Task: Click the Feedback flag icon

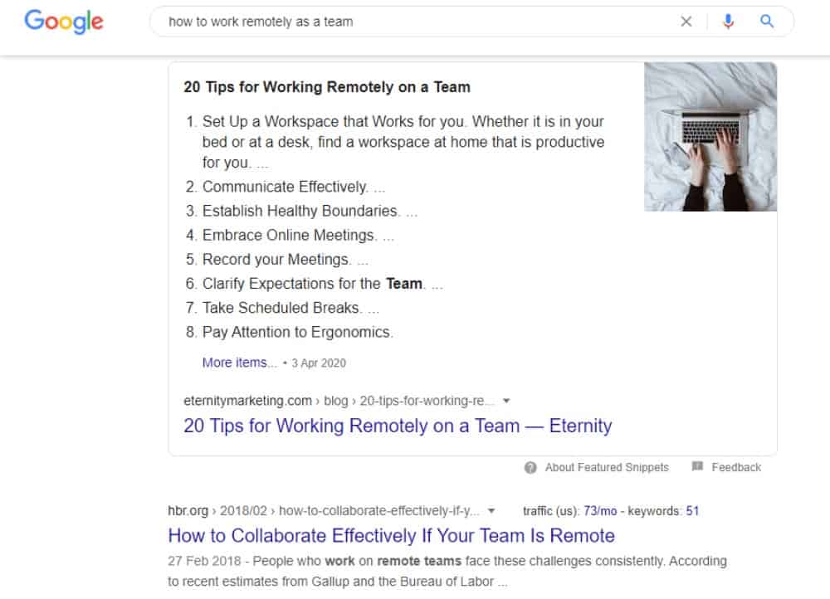Action: tap(697, 467)
